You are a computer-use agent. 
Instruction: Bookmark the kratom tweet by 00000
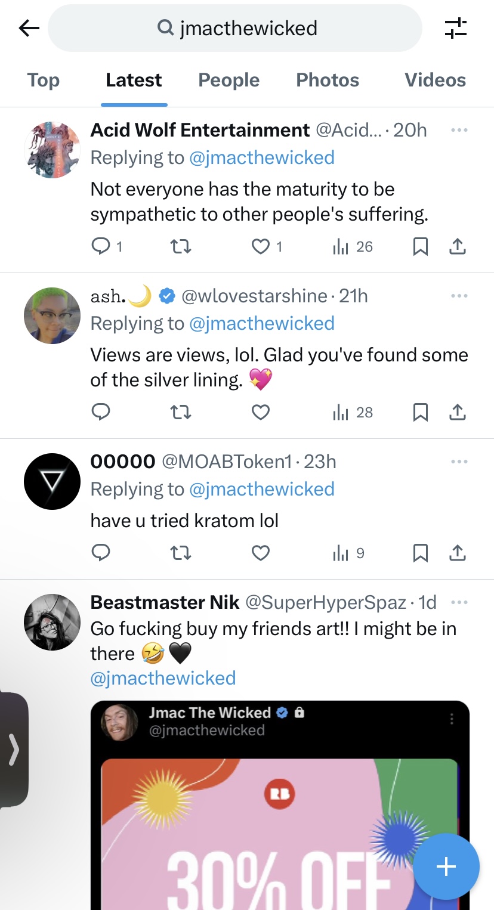click(421, 553)
